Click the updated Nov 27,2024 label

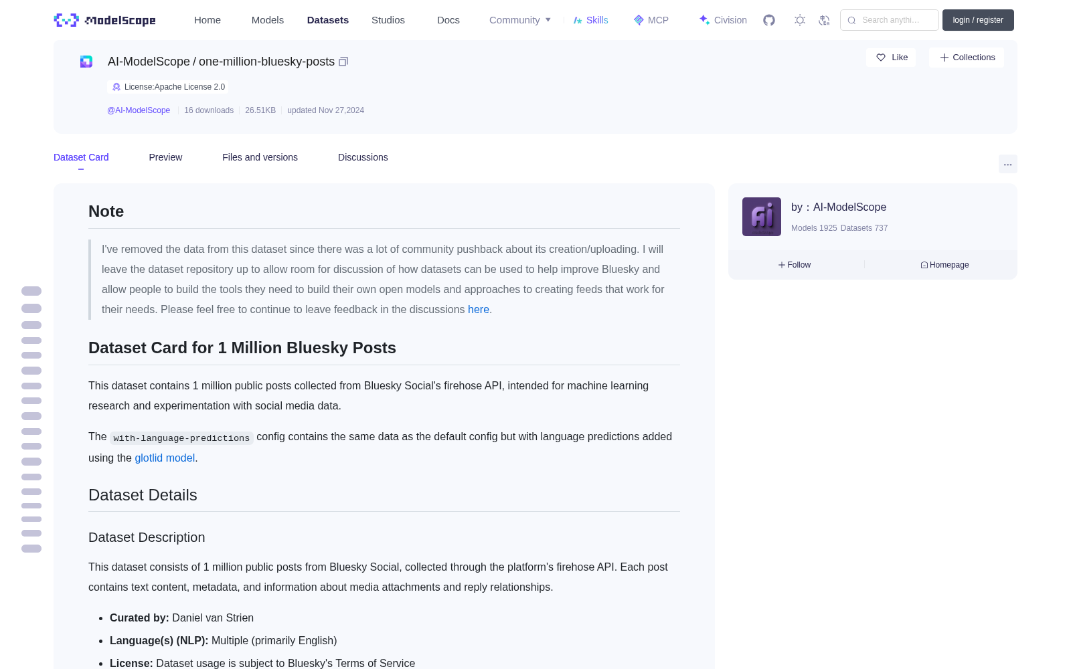click(x=325, y=110)
